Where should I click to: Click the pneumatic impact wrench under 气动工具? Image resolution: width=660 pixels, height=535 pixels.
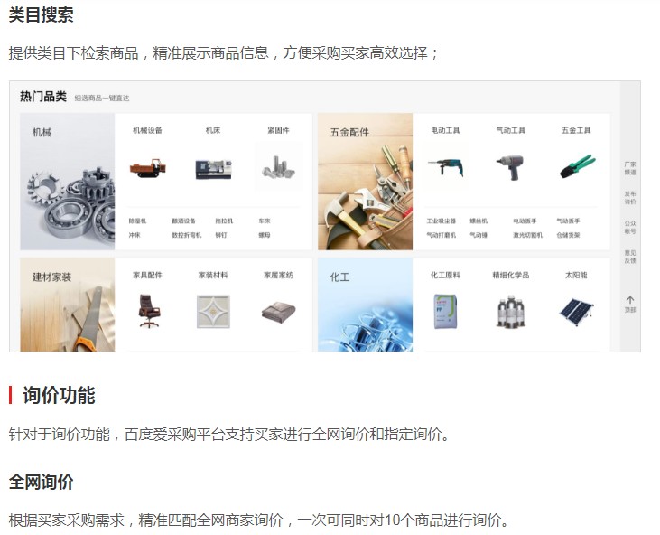[510, 167]
